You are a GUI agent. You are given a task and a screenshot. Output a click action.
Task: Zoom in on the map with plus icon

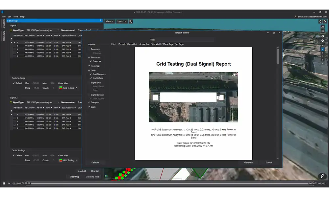(323, 36)
